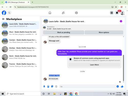Screen dimensions: 128x96
Task: Click the browser Forward arrow
Action: point(6,7)
